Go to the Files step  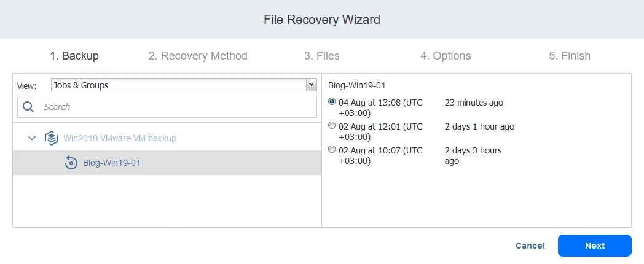tap(322, 56)
